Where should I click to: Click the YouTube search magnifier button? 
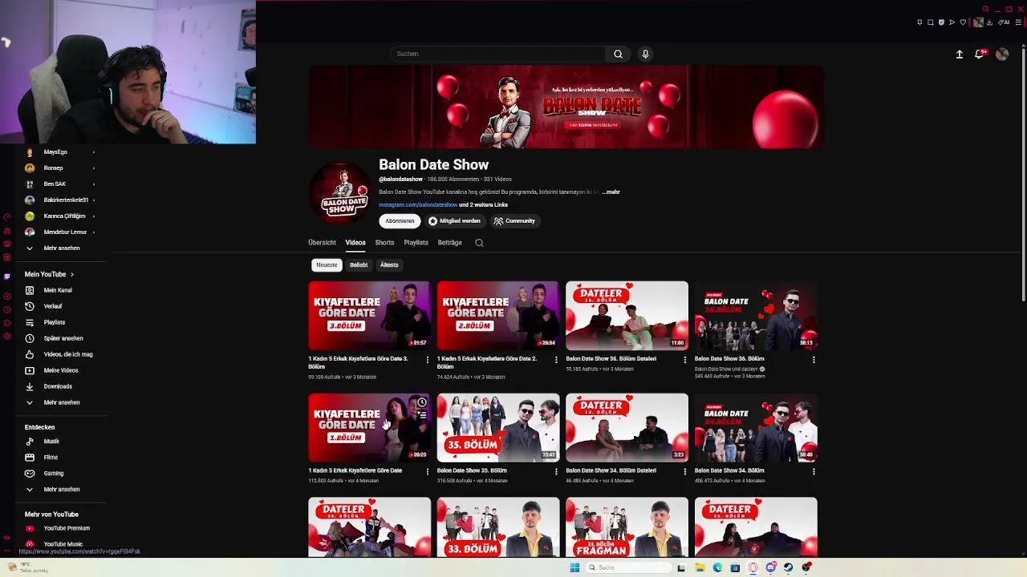click(x=618, y=54)
